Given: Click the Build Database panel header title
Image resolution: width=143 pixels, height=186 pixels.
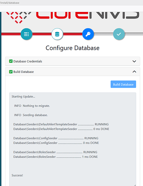Looking at the screenshot, I should tap(23, 72).
